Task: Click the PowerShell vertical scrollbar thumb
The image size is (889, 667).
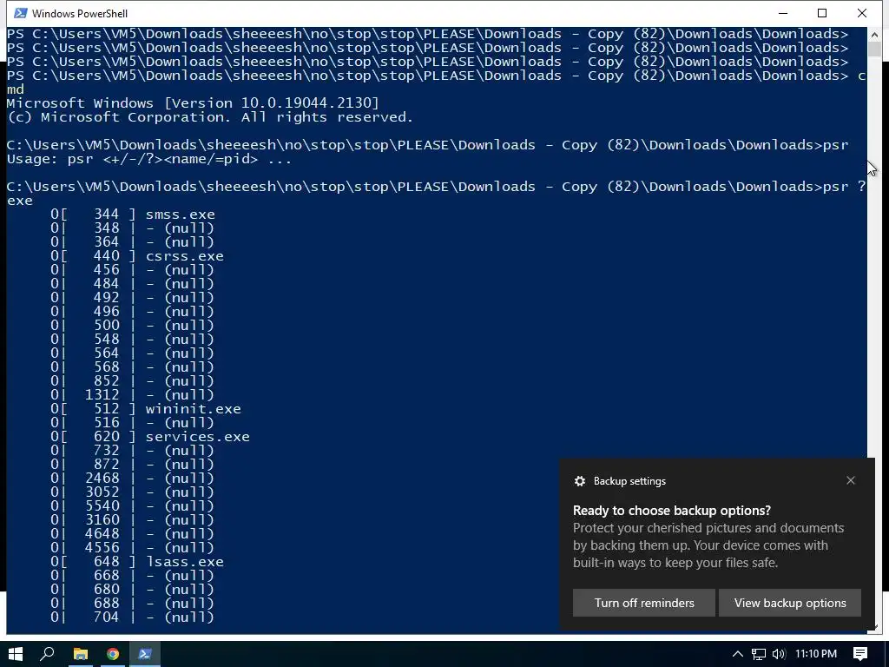Action: [x=873, y=49]
